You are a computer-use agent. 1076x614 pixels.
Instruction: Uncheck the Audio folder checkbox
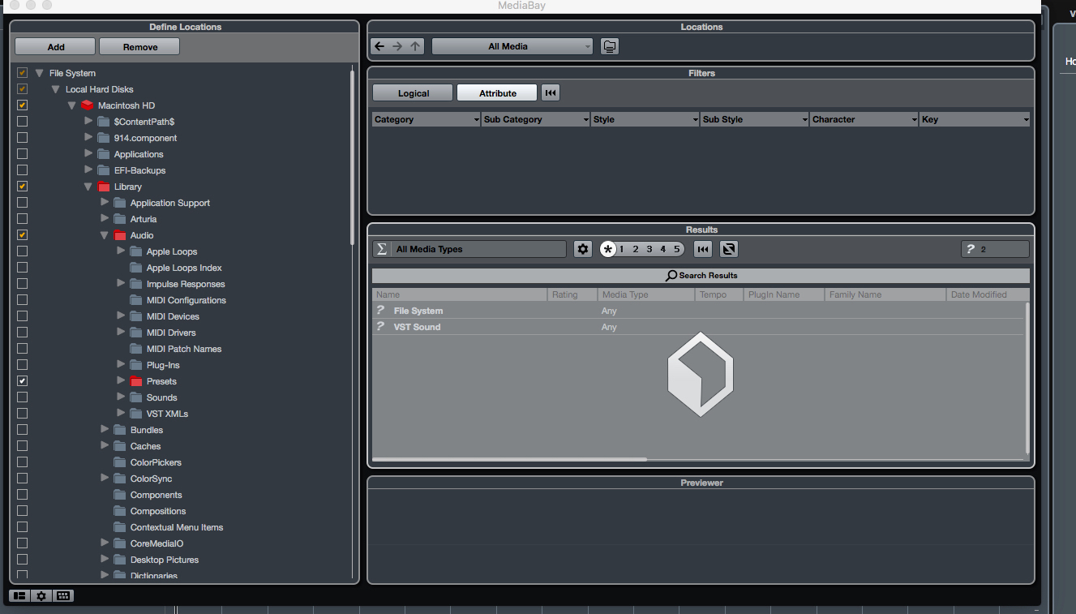pyautogui.click(x=22, y=235)
